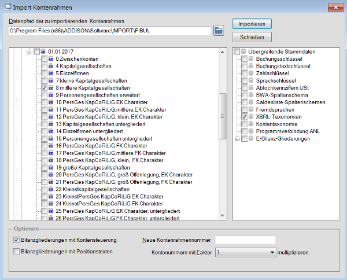
Task: Click the Schließen button
Action: [x=252, y=37]
